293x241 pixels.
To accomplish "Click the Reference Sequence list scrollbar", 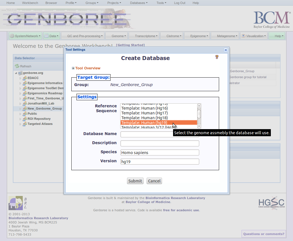I will [199, 114].
